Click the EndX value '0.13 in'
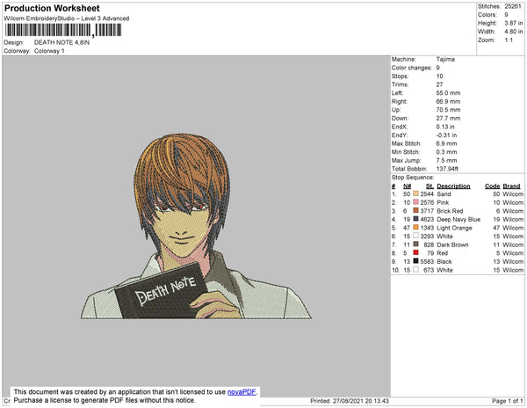Image resolution: width=527 pixels, height=408 pixels. [445, 127]
